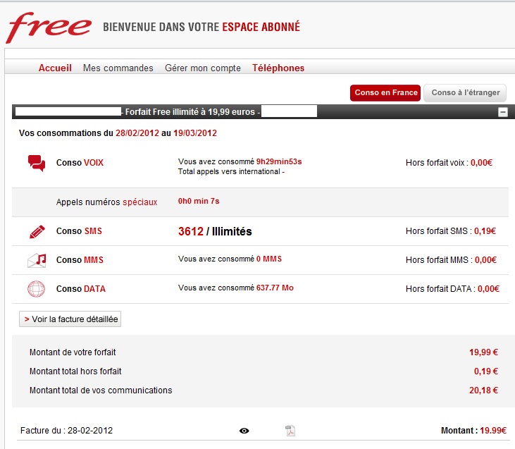This screenshot has width=515, height=449.
Task: Click the Free logo
Action: pyautogui.click(x=48, y=27)
